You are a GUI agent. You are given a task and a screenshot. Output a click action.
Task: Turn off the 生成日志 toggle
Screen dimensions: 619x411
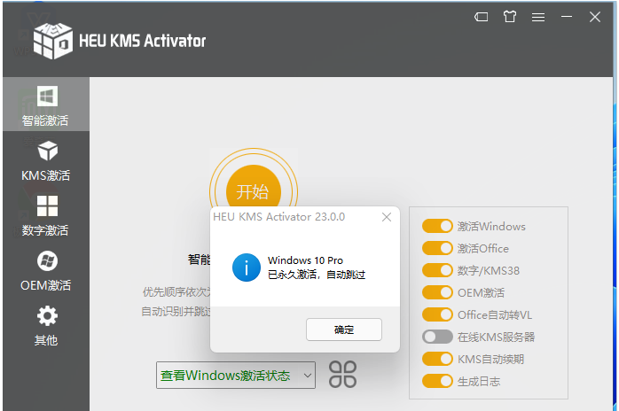[x=437, y=381]
